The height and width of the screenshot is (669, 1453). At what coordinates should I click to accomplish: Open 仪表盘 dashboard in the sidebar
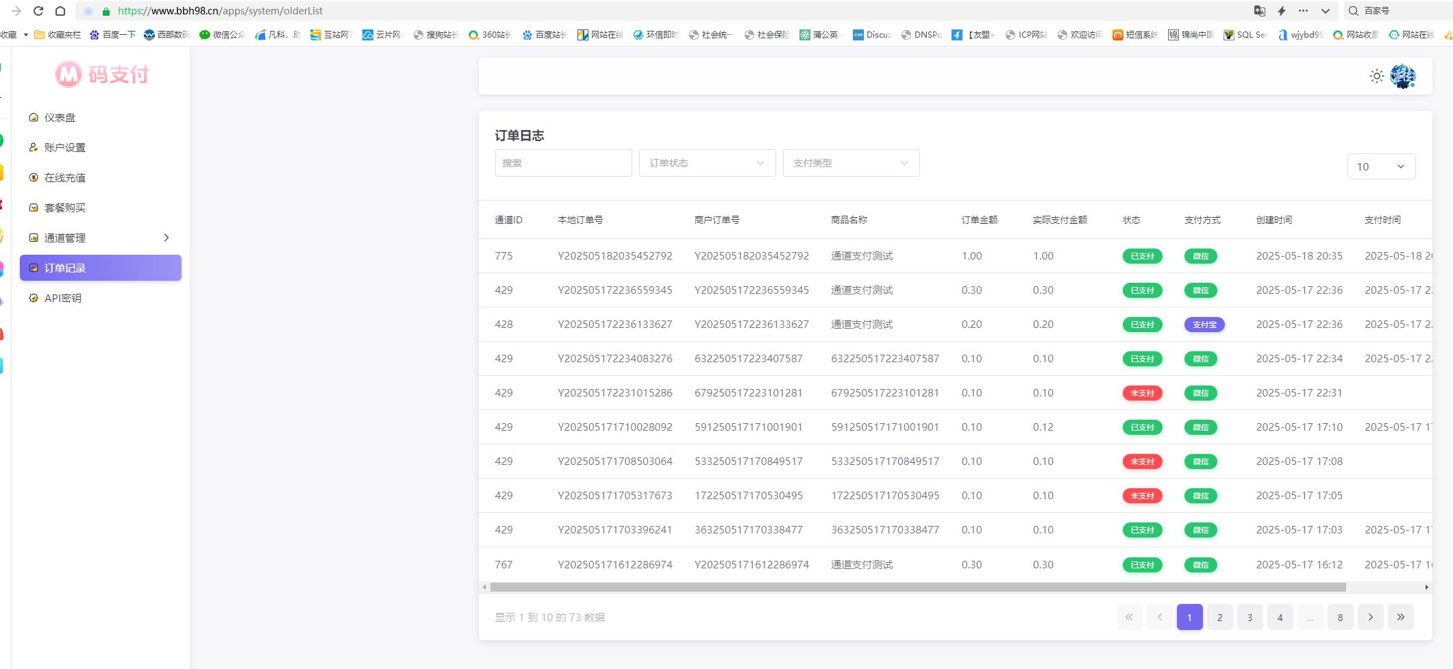click(x=60, y=118)
